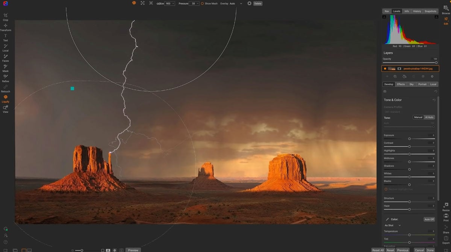Select the Faces tool
The height and width of the screenshot is (252, 451).
6,58
